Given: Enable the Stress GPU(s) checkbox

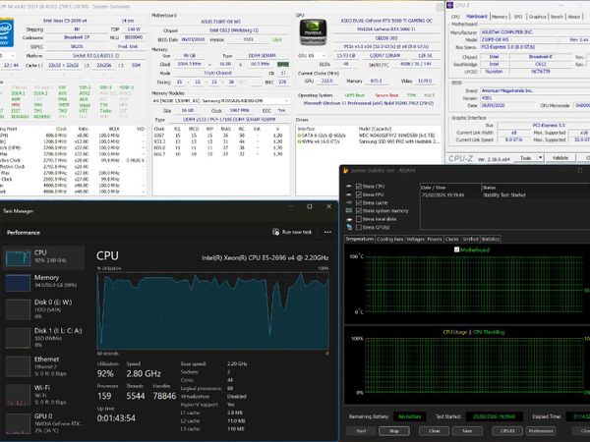Looking at the screenshot, I should click(359, 227).
